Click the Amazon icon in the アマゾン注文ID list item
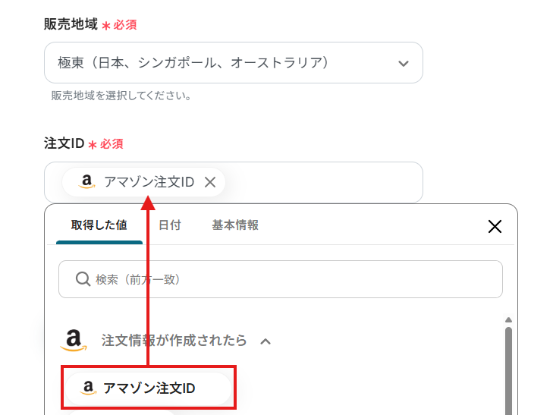The height and width of the screenshot is (415, 553). click(88, 388)
